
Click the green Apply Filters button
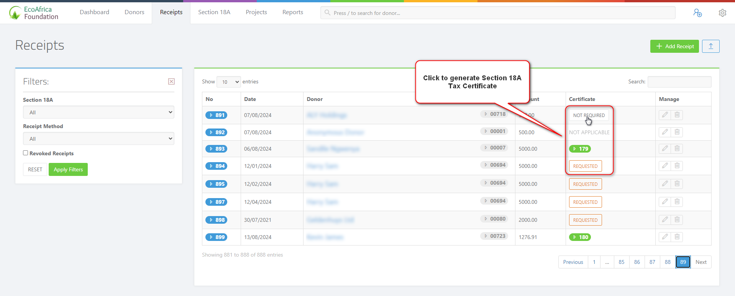68,169
